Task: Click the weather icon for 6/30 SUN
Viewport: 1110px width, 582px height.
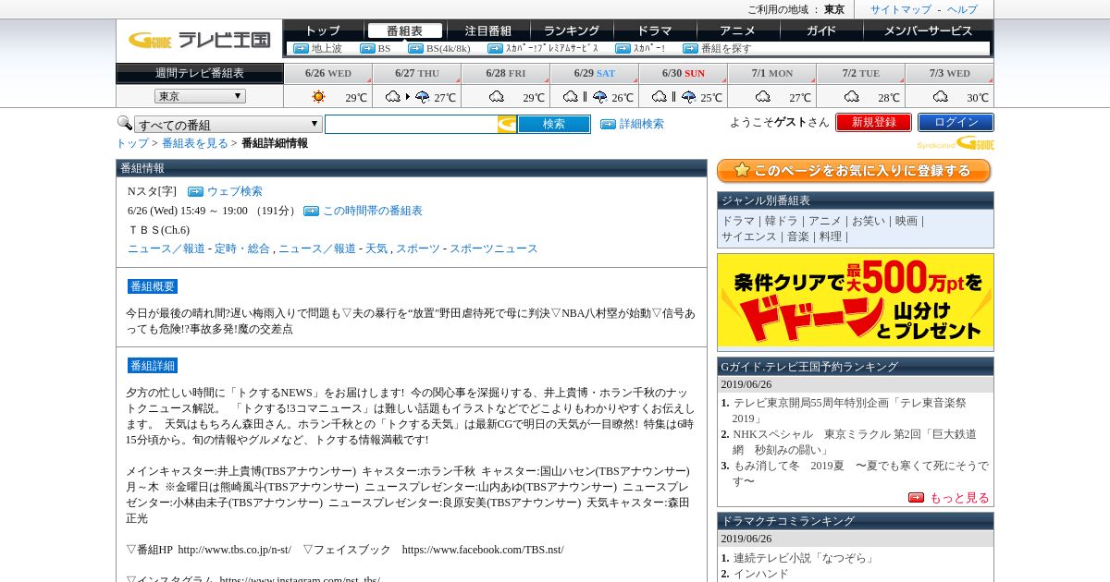Action: click(x=673, y=96)
